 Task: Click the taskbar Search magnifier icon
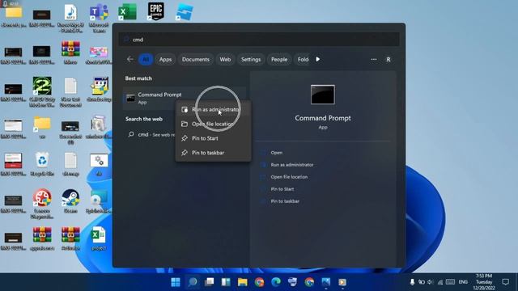[193, 282]
